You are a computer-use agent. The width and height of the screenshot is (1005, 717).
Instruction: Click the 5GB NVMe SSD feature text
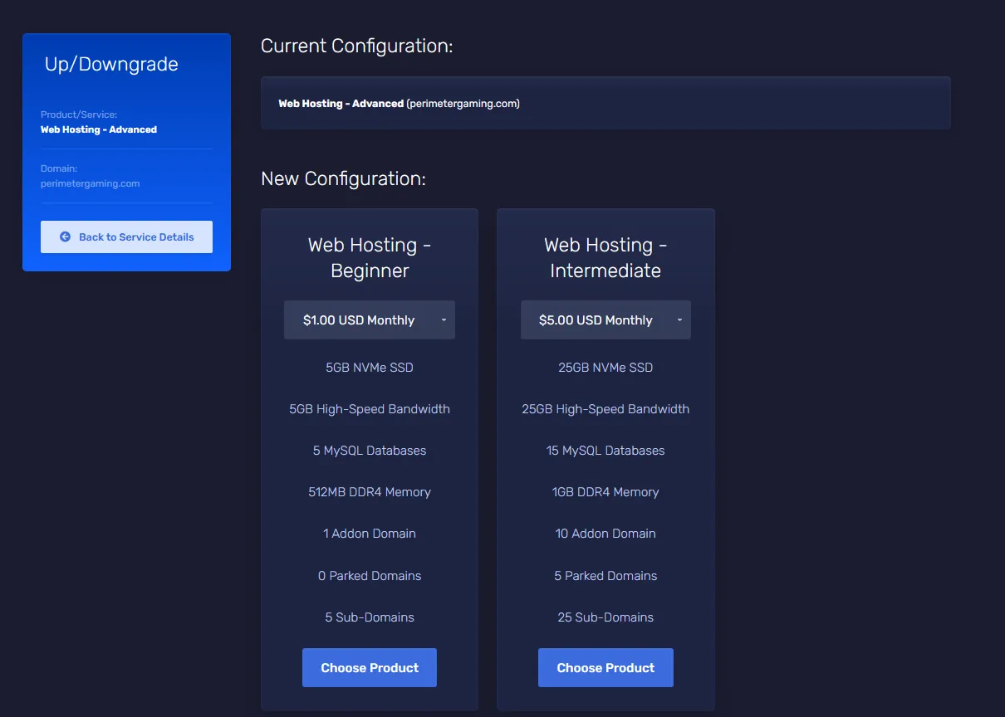(370, 368)
